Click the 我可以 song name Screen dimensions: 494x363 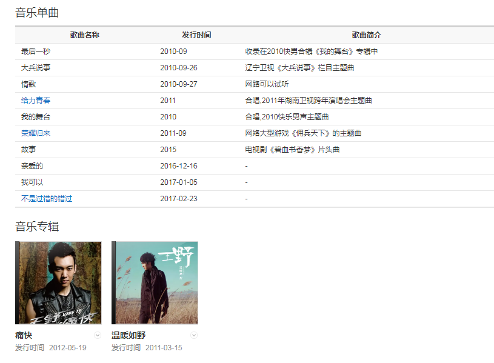[32, 182]
